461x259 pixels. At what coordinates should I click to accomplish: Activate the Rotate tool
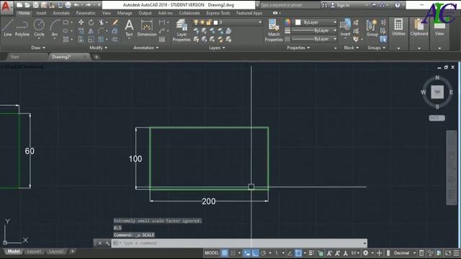pos(91,22)
